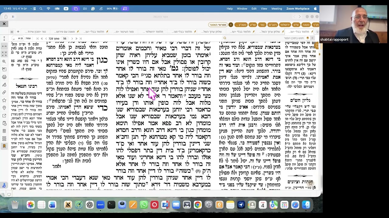The height and width of the screenshot is (218, 389).
Task: Select the משנה category button
Action: (306, 25)
